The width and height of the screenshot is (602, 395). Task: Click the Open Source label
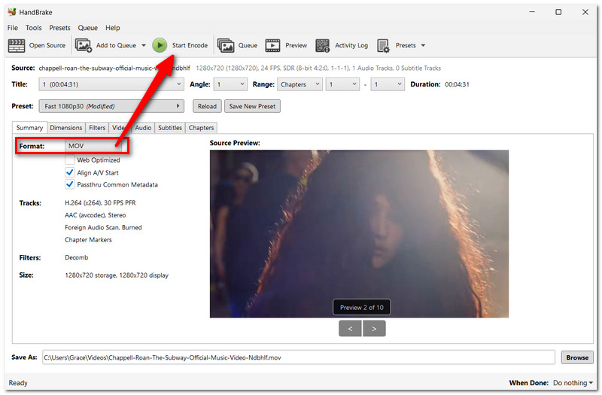coord(47,45)
